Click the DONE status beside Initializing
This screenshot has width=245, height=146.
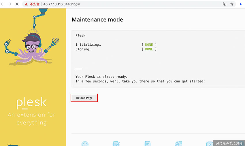[x=149, y=45]
